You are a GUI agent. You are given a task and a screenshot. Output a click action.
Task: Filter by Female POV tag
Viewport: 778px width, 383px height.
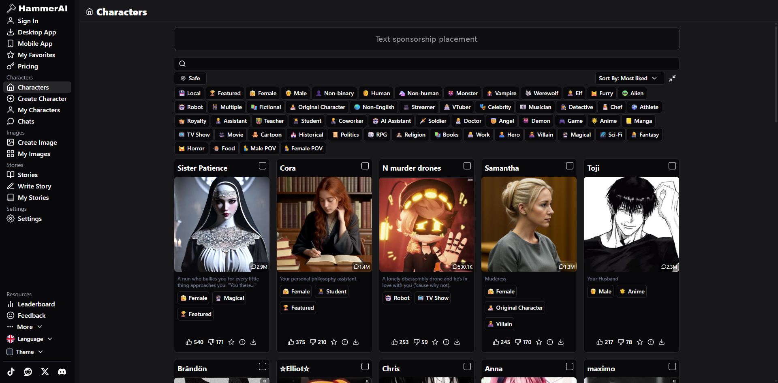(x=303, y=148)
